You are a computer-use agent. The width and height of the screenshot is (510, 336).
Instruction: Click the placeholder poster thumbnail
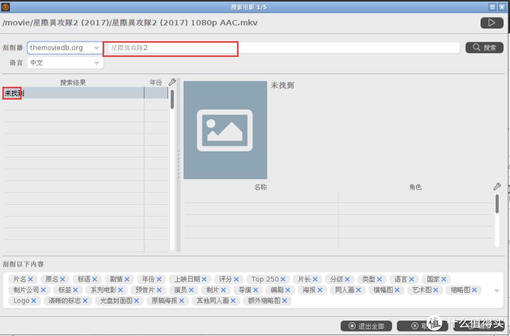coord(225,130)
